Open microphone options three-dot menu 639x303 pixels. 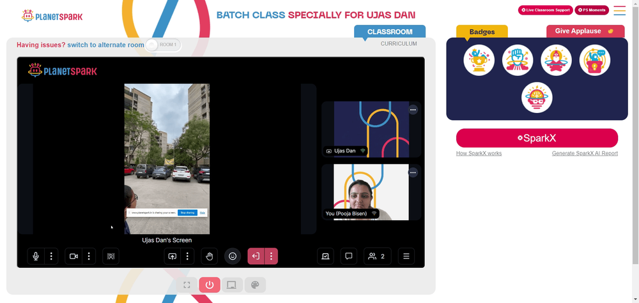(x=51, y=256)
